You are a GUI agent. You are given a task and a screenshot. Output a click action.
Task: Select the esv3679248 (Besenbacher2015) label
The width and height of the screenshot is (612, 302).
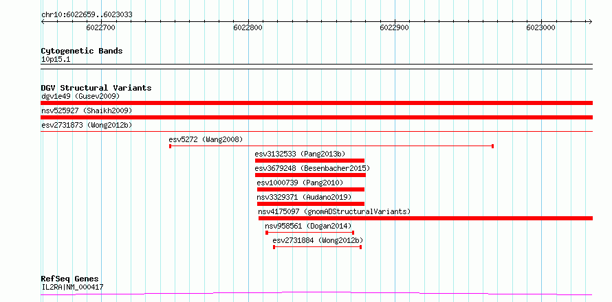(312, 168)
